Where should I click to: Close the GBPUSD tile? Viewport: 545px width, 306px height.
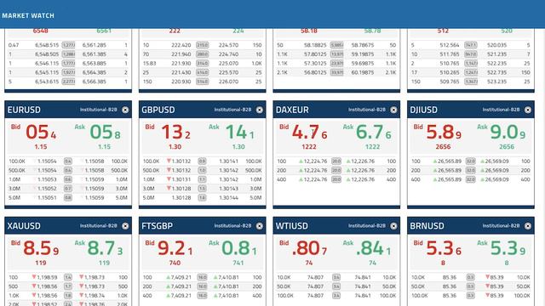[x=259, y=110]
